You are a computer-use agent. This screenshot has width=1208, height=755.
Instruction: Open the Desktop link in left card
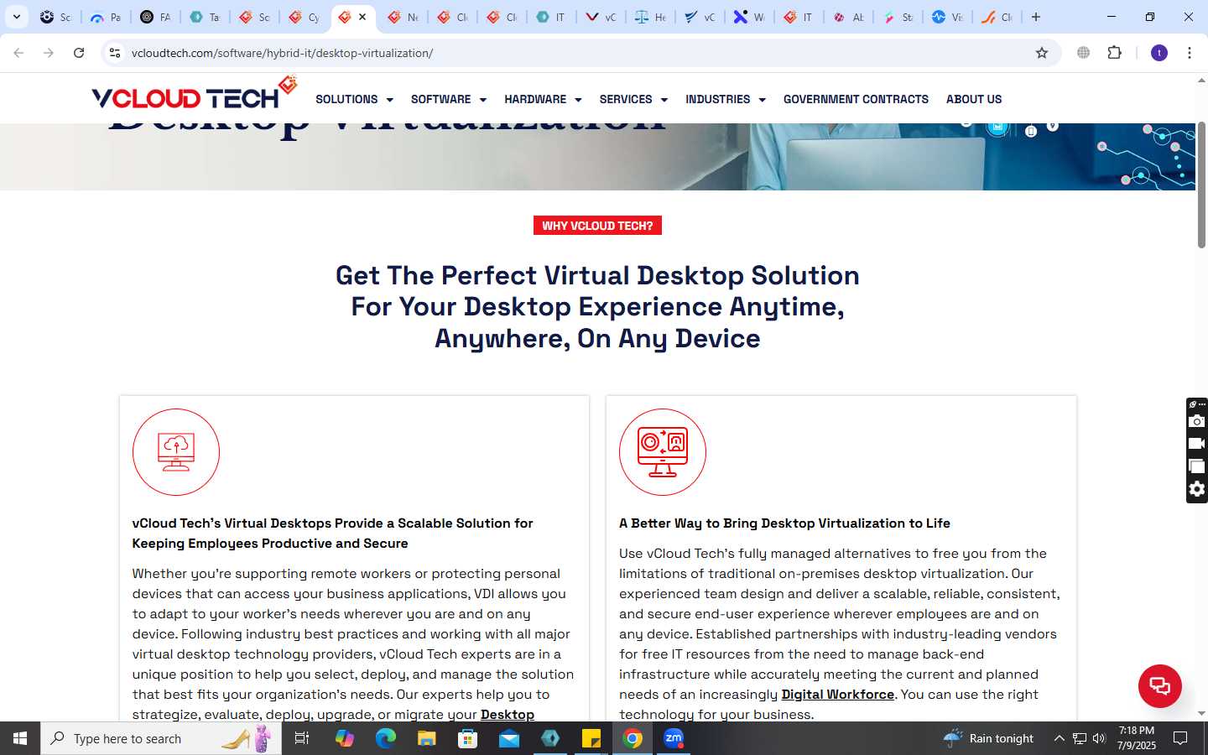(x=508, y=715)
